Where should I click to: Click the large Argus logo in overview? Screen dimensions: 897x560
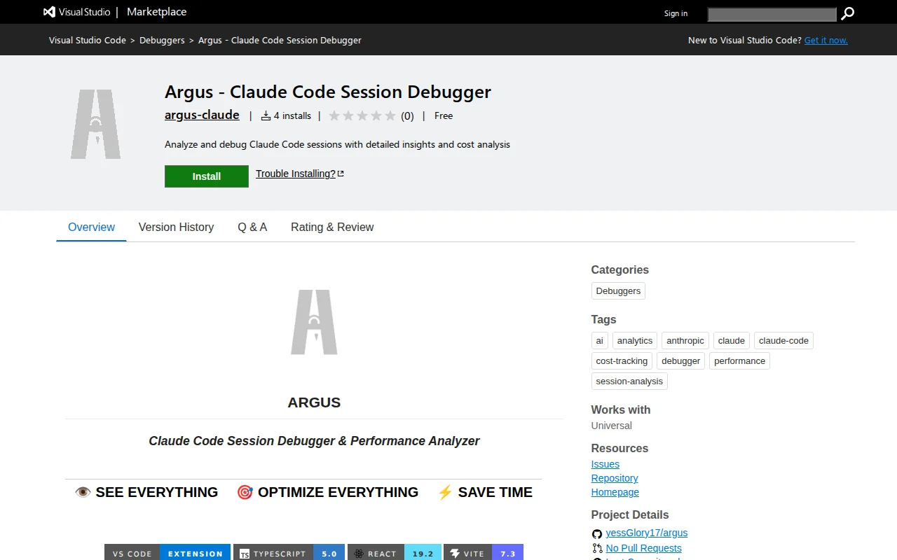click(314, 322)
